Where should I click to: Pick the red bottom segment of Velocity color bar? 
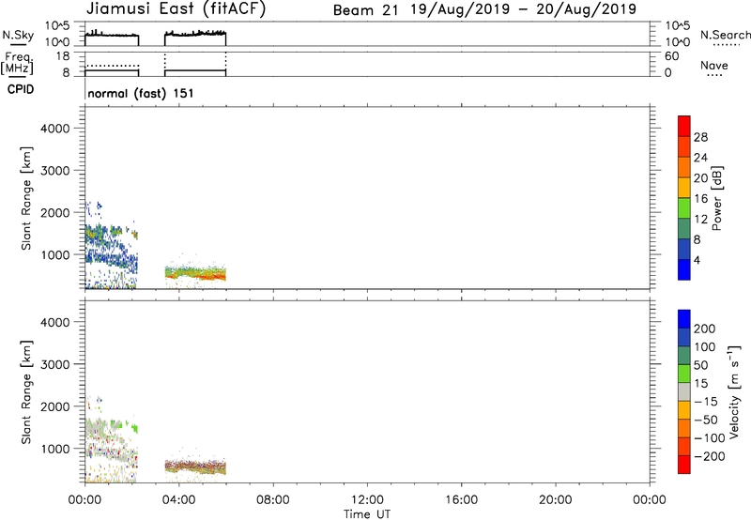point(684,465)
